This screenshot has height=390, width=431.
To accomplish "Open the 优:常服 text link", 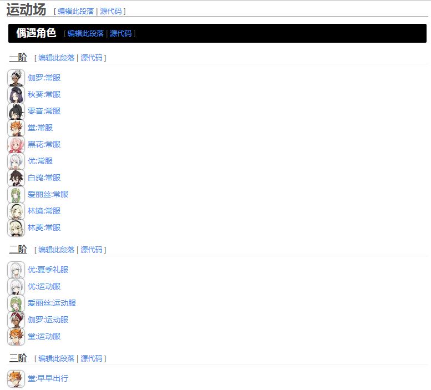I will point(40,161).
